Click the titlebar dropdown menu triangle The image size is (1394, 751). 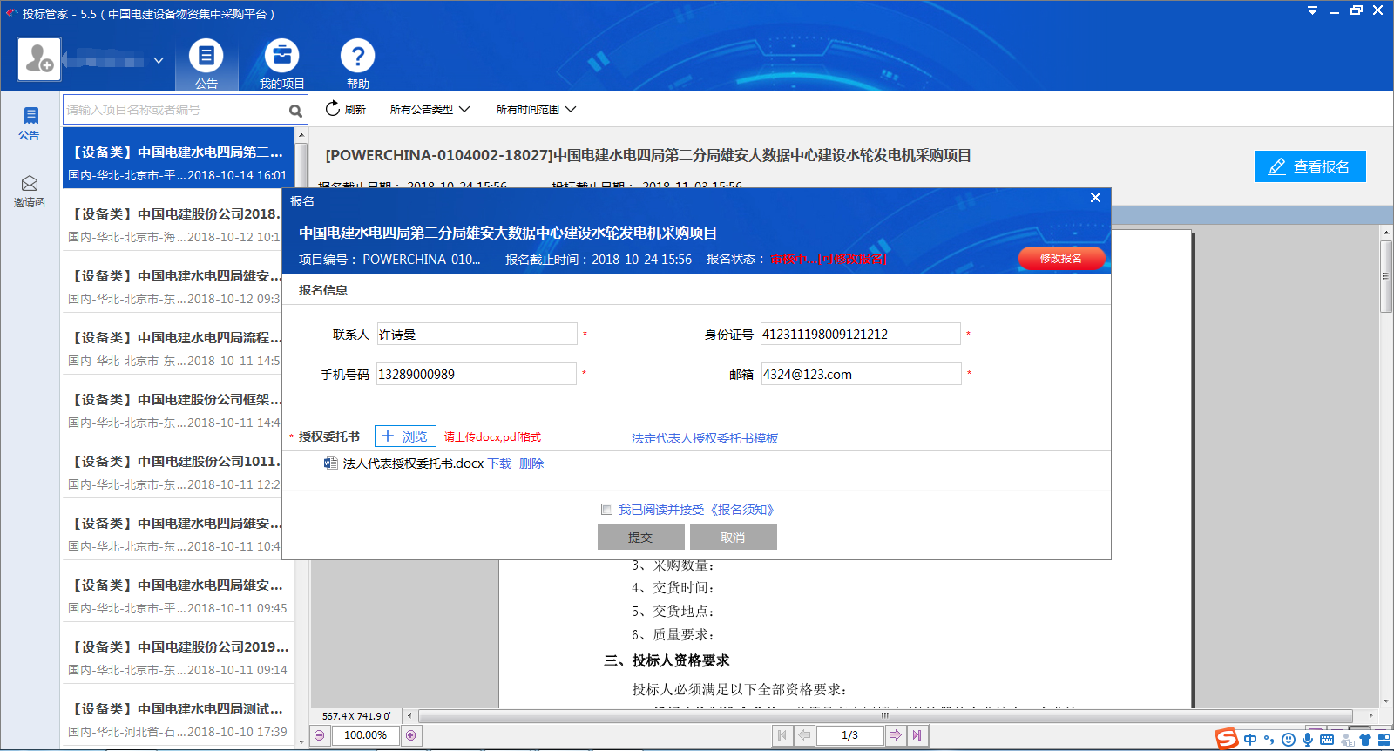click(1312, 11)
